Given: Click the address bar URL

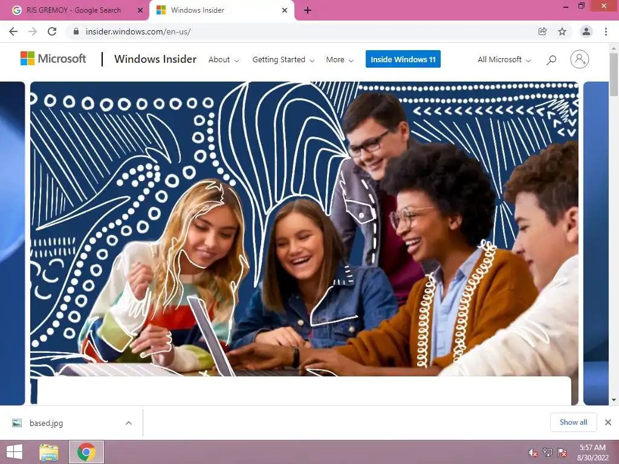Looking at the screenshot, I should point(138,31).
